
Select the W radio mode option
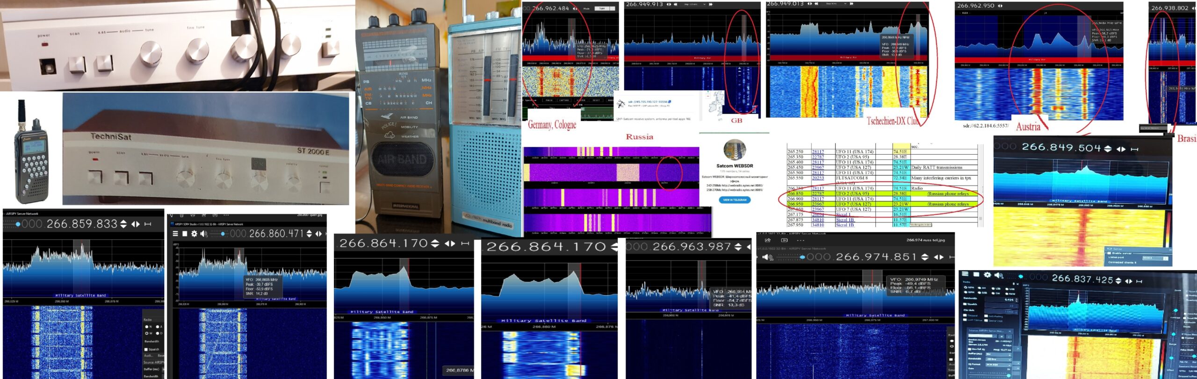click(146, 333)
